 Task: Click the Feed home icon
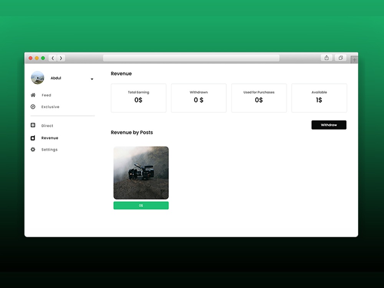(33, 95)
